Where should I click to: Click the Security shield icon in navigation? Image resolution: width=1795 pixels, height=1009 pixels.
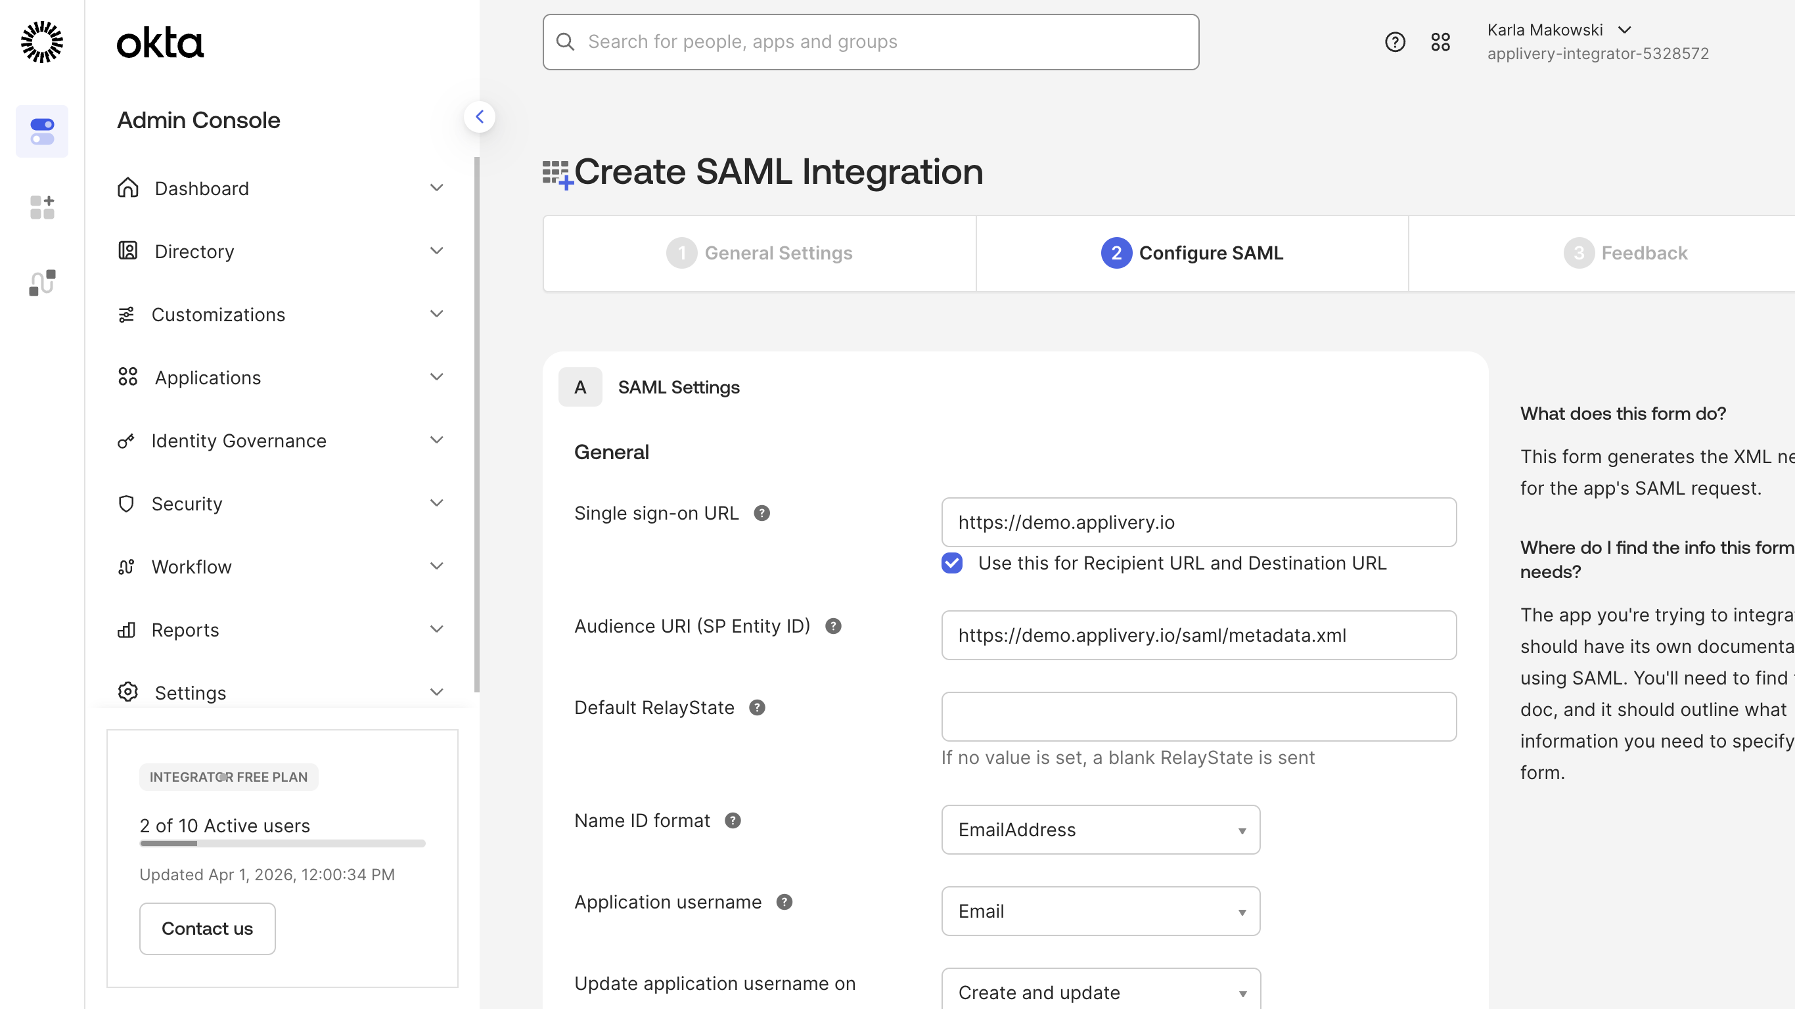(127, 503)
